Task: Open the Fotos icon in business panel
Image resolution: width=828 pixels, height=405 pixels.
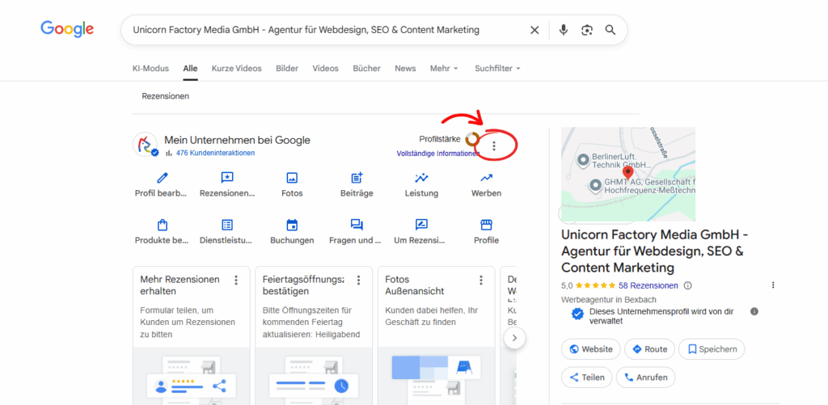Action: pos(292,178)
